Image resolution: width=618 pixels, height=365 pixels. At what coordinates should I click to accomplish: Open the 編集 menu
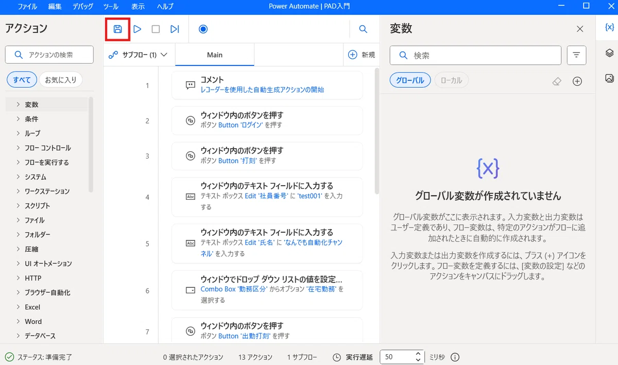(55, 7)
